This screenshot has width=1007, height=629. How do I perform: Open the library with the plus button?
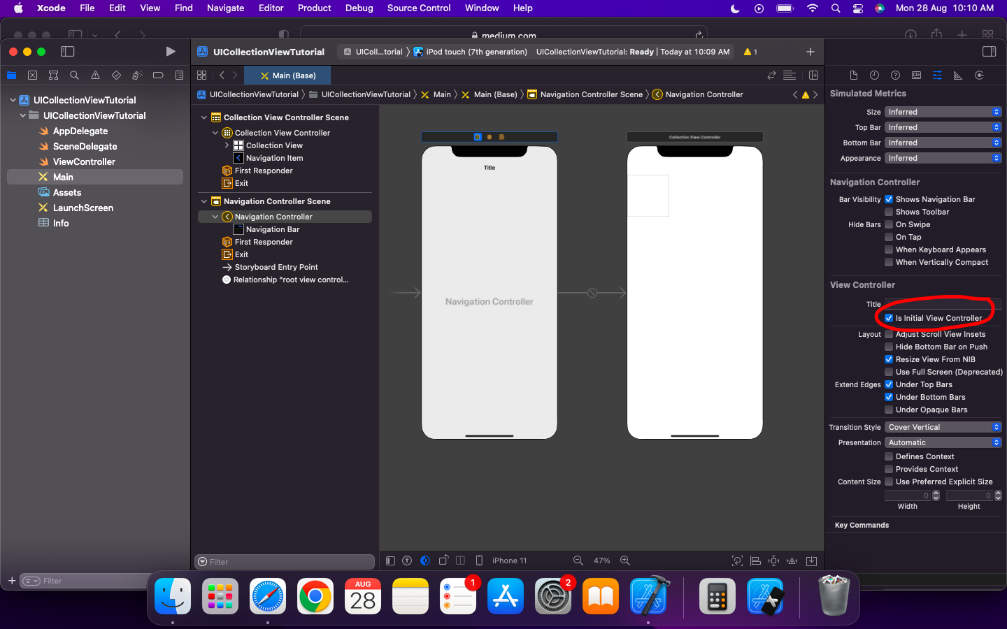coord(810,52)
